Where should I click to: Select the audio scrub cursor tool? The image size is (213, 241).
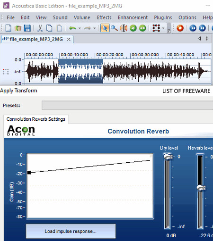[124, 28]
